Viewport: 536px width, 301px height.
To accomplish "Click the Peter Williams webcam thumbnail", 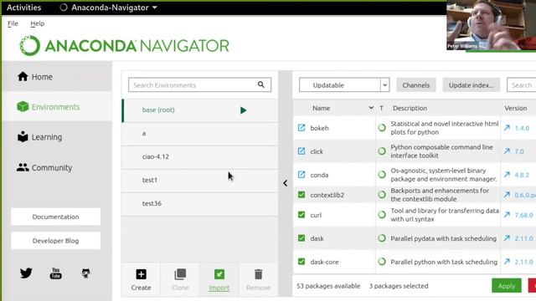I will [x=492, y=25].
